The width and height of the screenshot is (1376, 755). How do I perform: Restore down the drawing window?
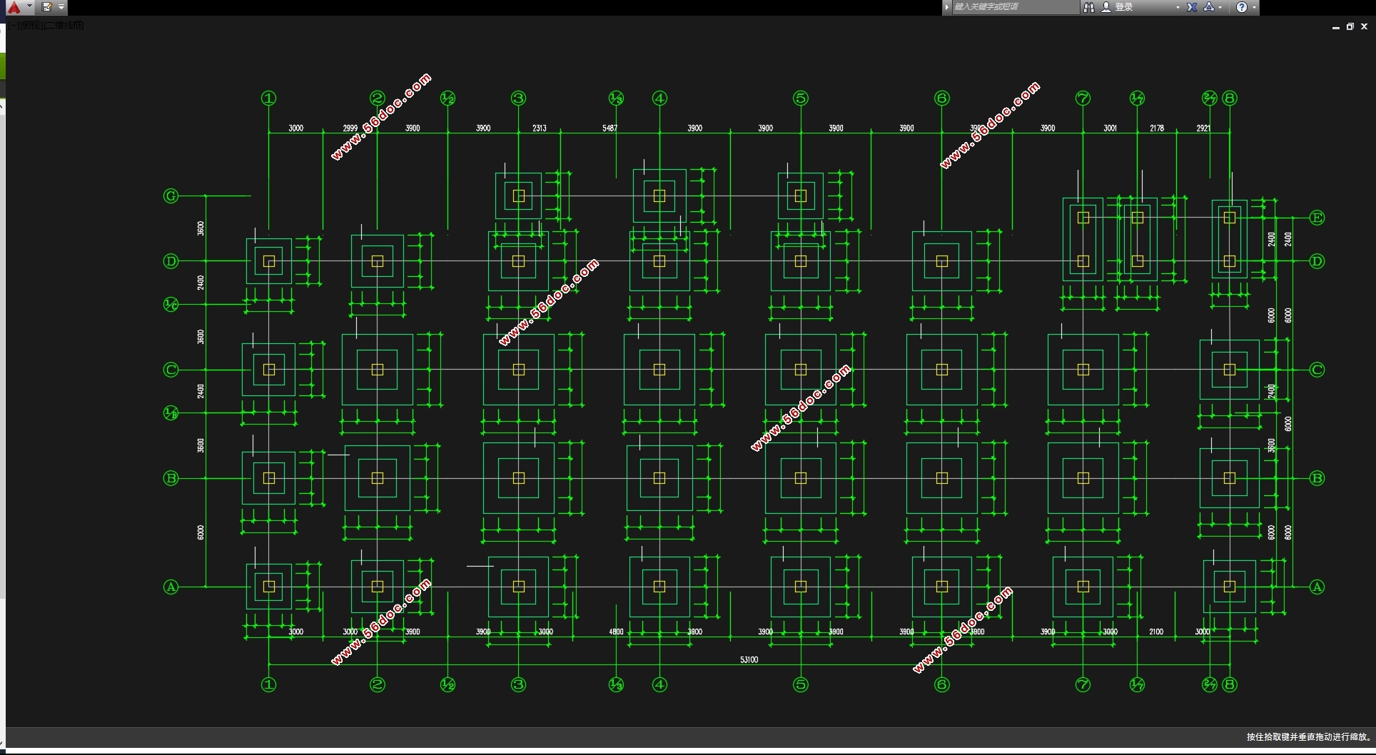1350,26
